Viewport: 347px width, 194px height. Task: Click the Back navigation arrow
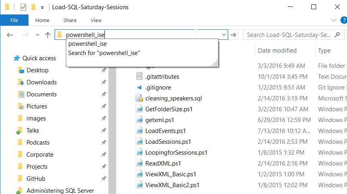coord(10,35)
